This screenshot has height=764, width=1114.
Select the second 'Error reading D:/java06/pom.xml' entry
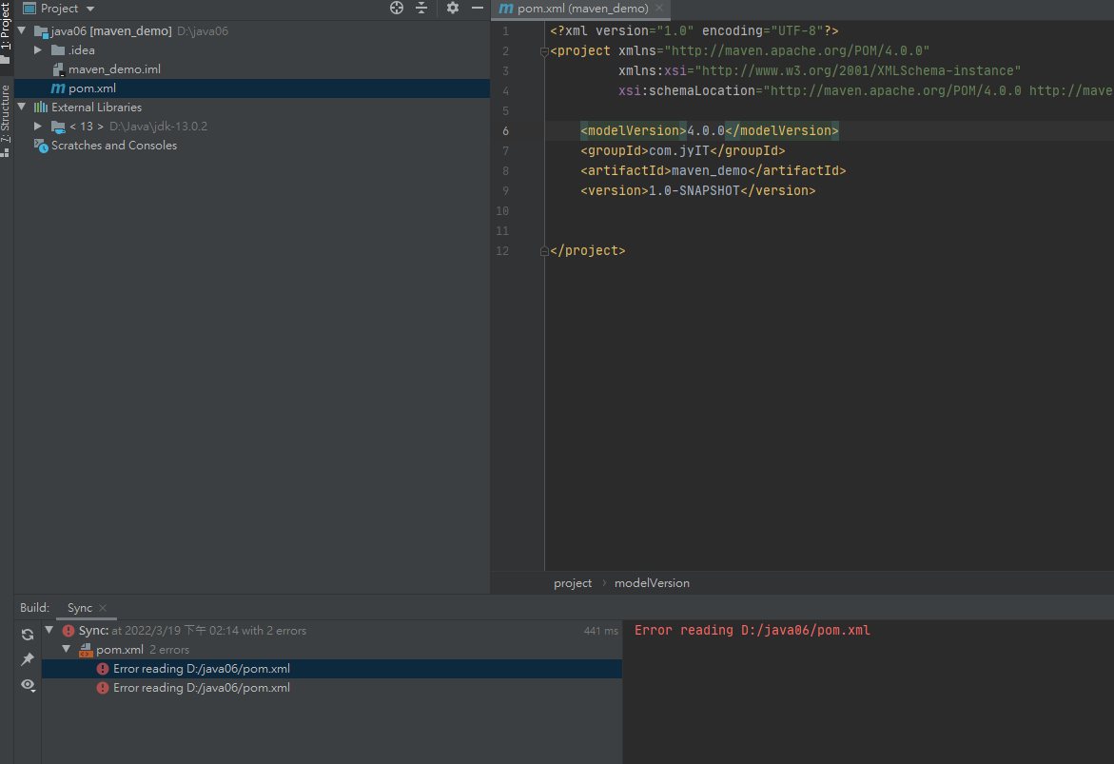332,688
